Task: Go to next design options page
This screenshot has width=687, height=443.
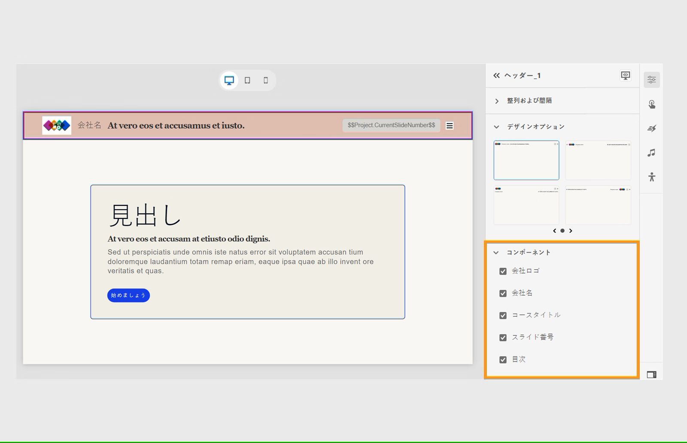Action: pos(571,231)
